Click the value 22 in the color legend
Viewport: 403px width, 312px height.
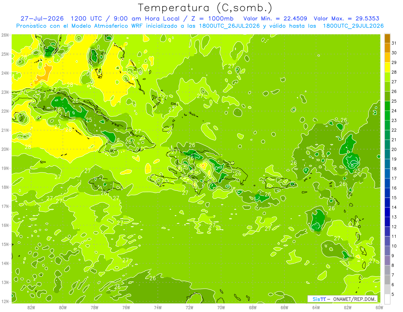pyautogui.click(x=394, y=130)
